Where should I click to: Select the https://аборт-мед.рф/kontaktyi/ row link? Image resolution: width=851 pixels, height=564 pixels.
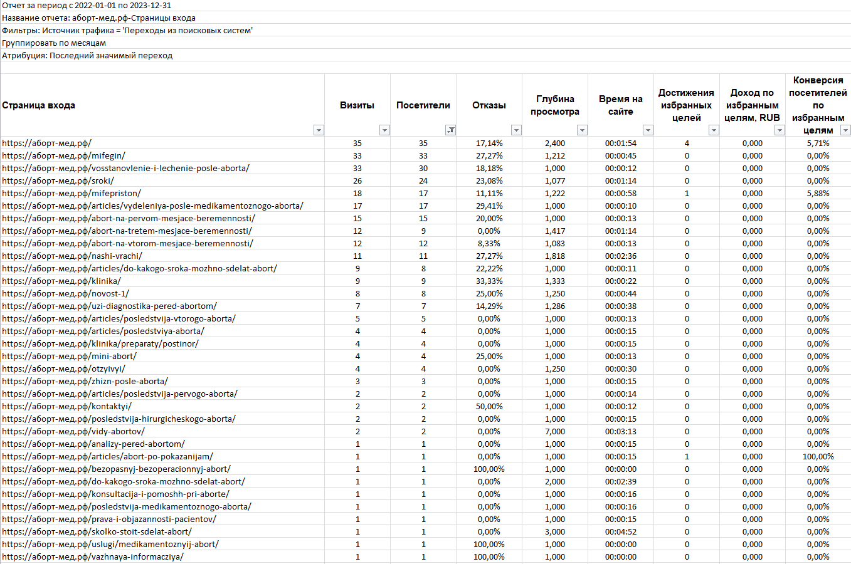click(x=66, y=407)
